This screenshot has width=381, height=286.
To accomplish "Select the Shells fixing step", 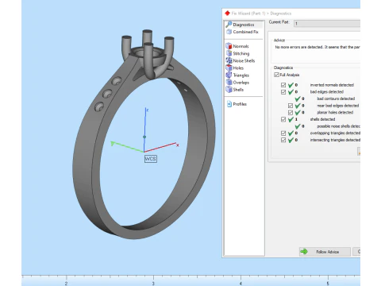I will click(x=235, y=90).
